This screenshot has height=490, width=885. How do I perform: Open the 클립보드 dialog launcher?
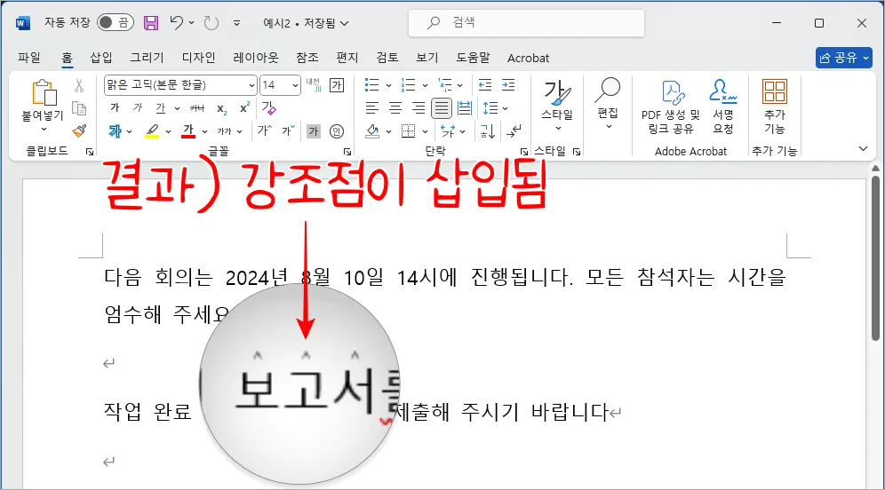(90, 152)
